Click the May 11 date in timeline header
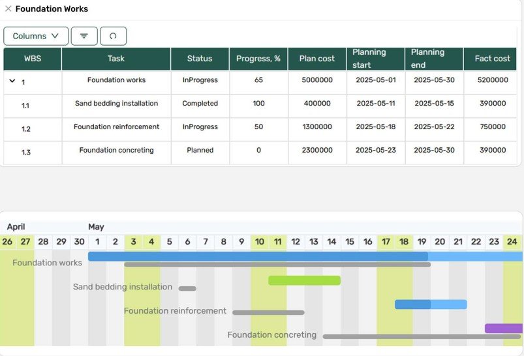The height and width of the screenshot is (356, 524). click(x=278, y=242)
